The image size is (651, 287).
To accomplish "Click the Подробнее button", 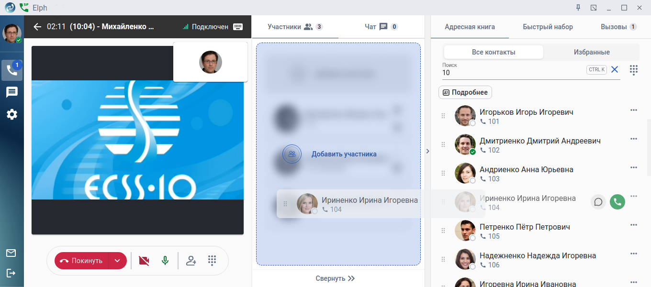I will coord(465,92).
